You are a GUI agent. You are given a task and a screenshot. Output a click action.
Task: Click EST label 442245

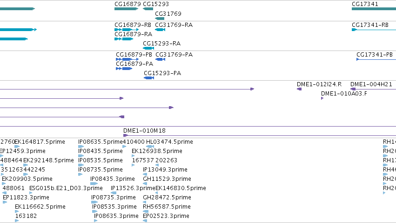(34, 170)
